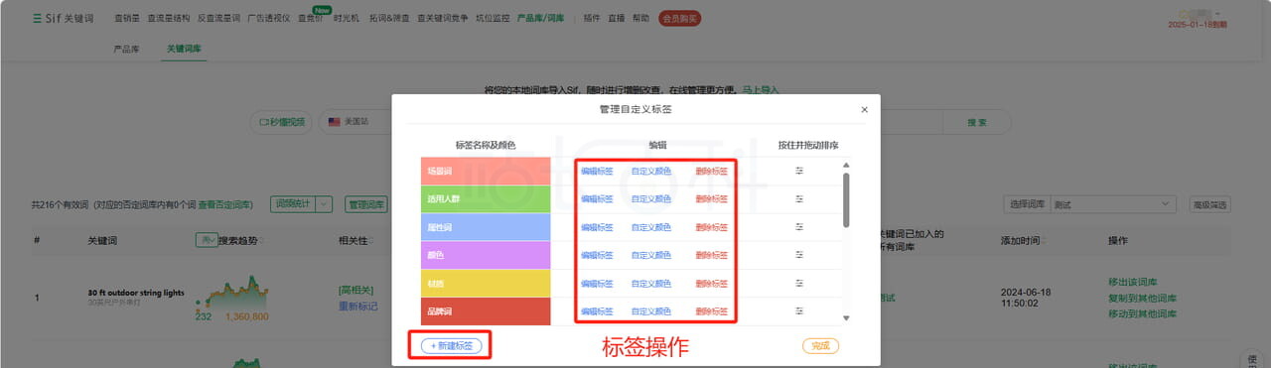Click 复制到其他词库 for the first keyword
This screenshot has height=368, width=1271.
pos(1142,298)
